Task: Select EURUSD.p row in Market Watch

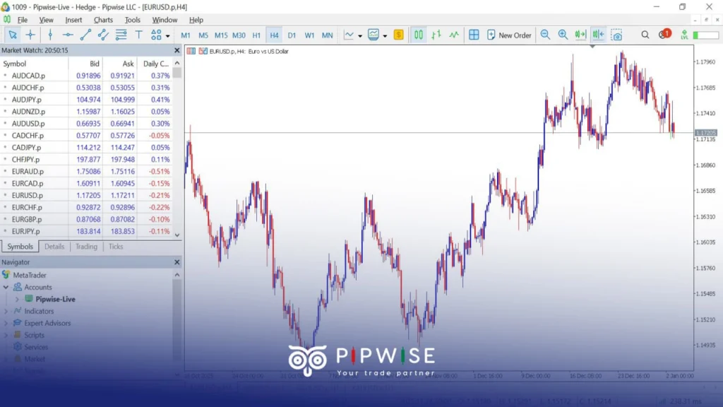Action: (x=86, y=195)
